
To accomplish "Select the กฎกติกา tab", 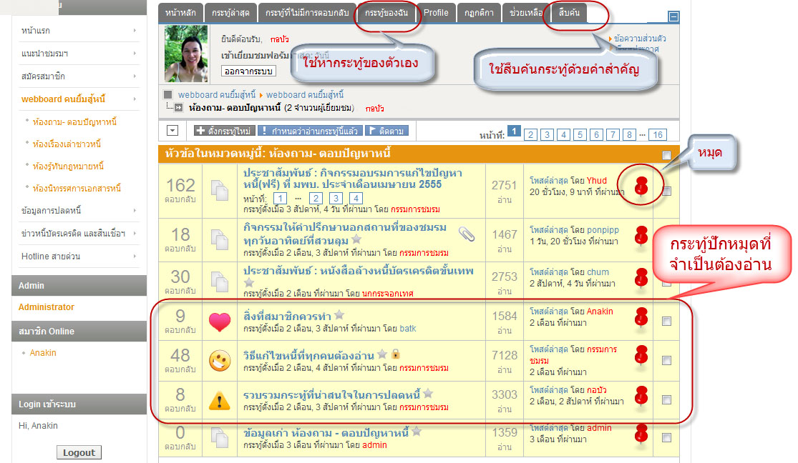I will point(479,13).
